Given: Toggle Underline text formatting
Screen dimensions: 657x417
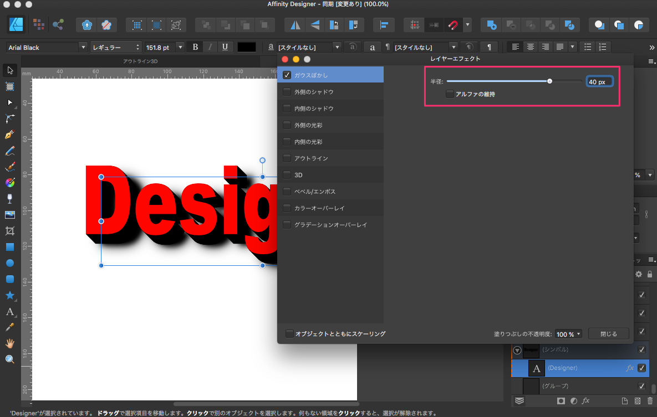Looking at the screenshot, I should tap(225, 47).
